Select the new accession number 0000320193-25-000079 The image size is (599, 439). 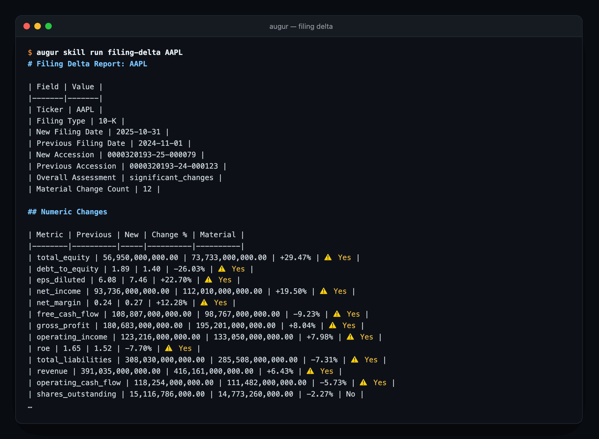(x=152, y=155)
